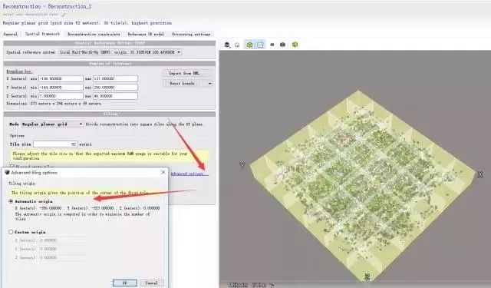Click the Tile size input field
This screenshot has height=288, width=491.
pyautogui.click(x=55, y=144)
